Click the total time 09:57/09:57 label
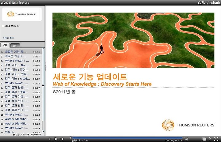The height and width of the screenshot is (142, 221). click(x=27, y=135)
